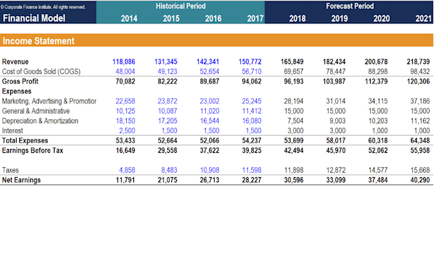Click G&A value 10,087

(168, 111)
